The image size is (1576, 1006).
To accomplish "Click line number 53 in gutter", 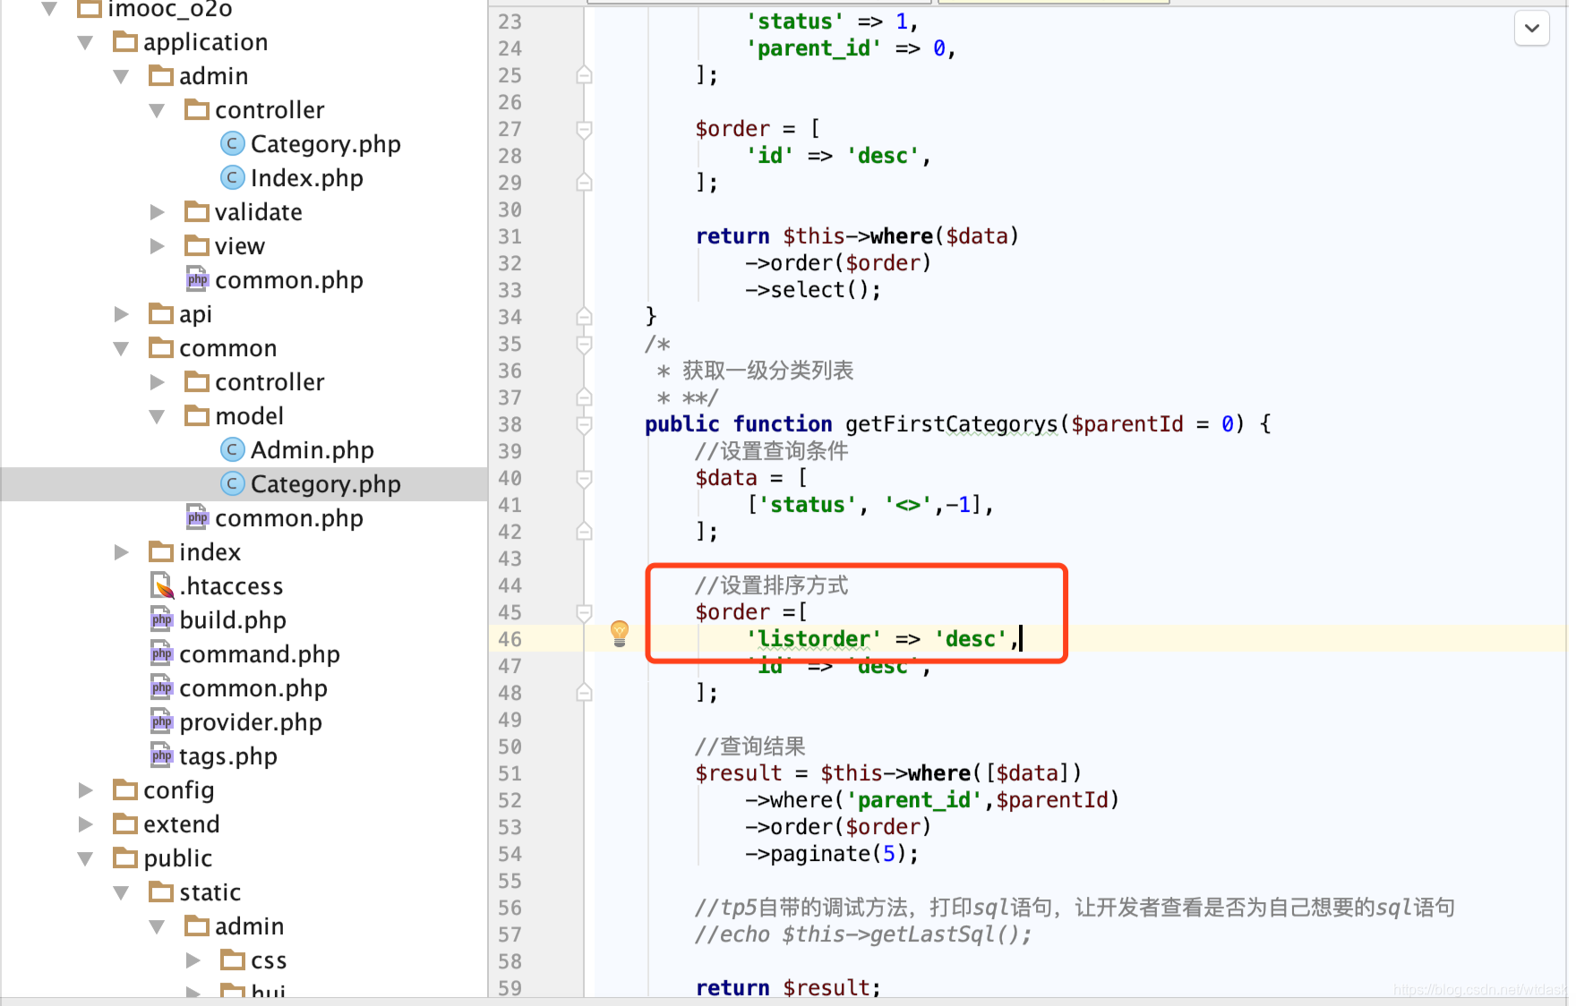I will point(510,827).
